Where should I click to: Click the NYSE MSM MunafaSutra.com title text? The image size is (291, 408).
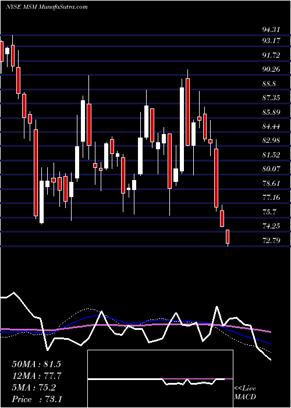[47, 7]
